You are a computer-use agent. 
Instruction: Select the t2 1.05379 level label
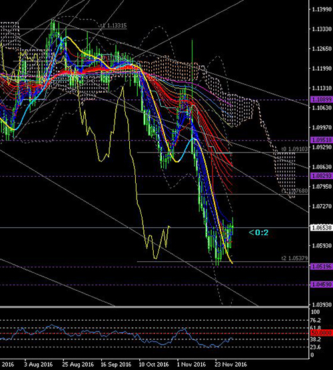pos(294,258)
